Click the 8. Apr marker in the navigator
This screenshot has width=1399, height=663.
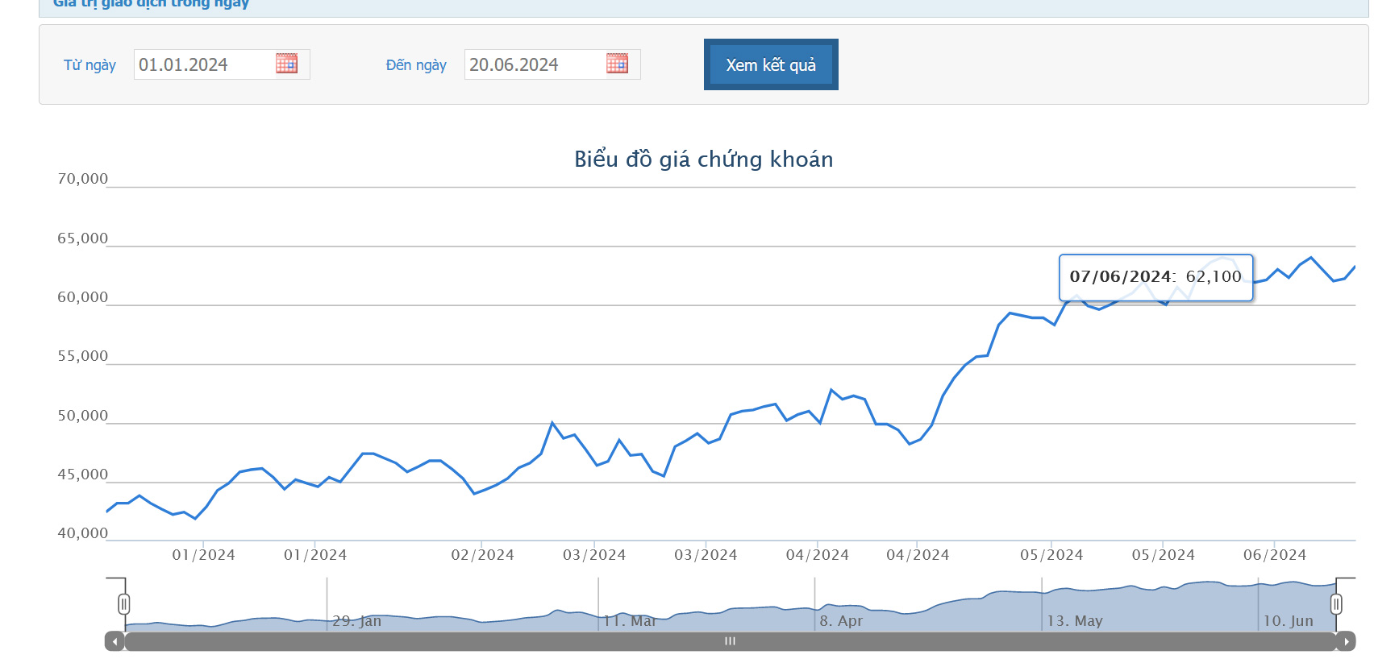[841, 621]
